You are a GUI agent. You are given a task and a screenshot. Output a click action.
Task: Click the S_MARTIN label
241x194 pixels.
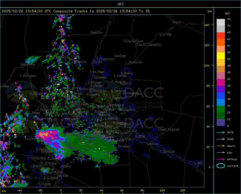(111, 119)
